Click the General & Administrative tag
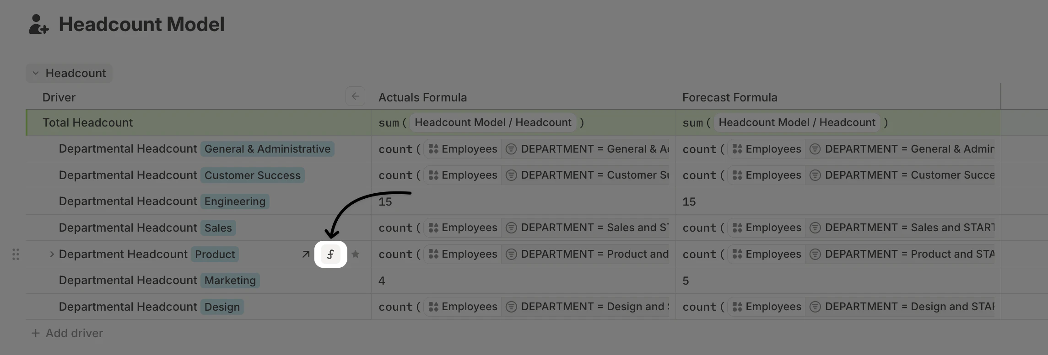Screen dimensions: 1048x355 coord(267,149)
